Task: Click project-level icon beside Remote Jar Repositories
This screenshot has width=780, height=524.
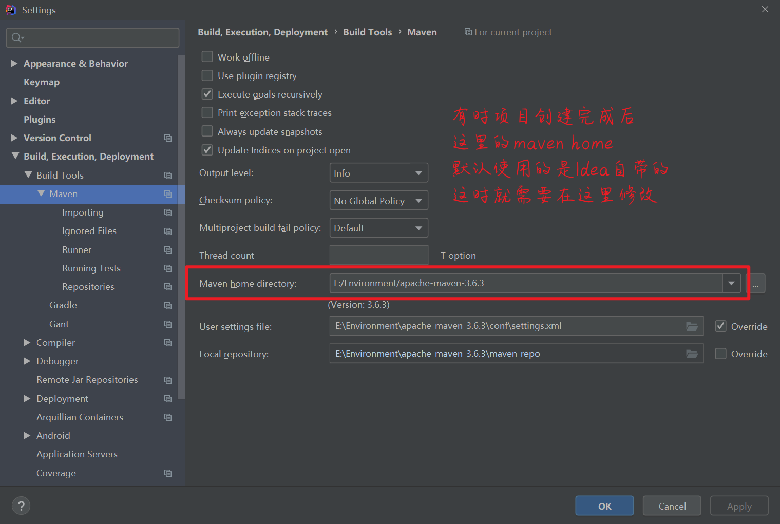Action: click(x=168, y=380)
